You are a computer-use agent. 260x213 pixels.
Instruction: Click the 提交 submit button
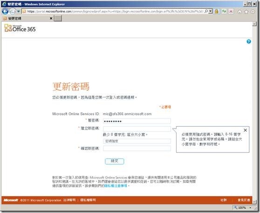115,161
